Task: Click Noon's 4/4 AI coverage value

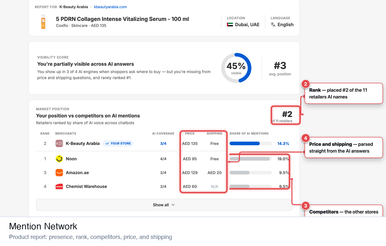Action: coord(163,159)
